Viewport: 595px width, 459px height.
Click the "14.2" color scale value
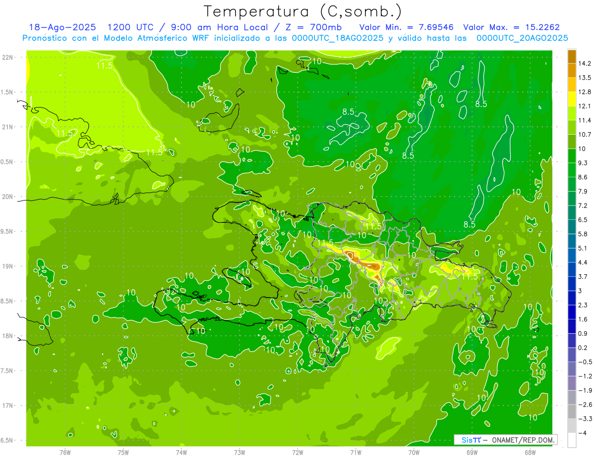tap(585, 63)
